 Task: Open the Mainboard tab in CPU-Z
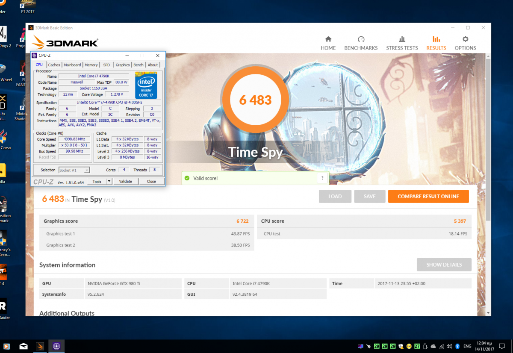coord(72,65)
